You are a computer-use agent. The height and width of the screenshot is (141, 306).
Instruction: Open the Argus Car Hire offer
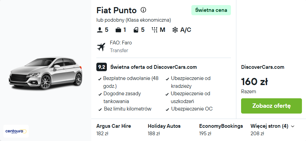point(114,130)
